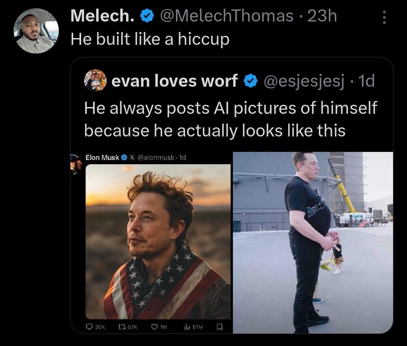The image size is (407, 346).
Task: Click the 23h post timestamp
Action: [322, 16]
